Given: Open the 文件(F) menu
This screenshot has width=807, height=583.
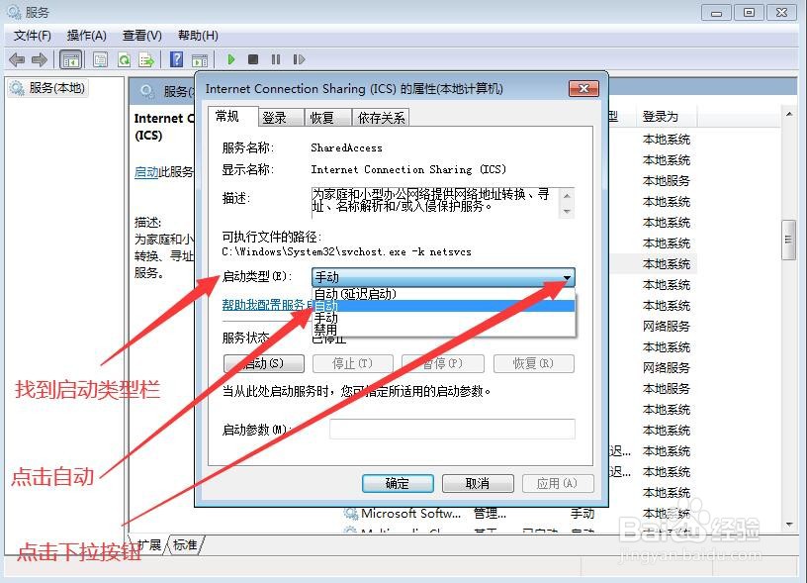Looking at the screenshot, I should [x=32, y=36].
